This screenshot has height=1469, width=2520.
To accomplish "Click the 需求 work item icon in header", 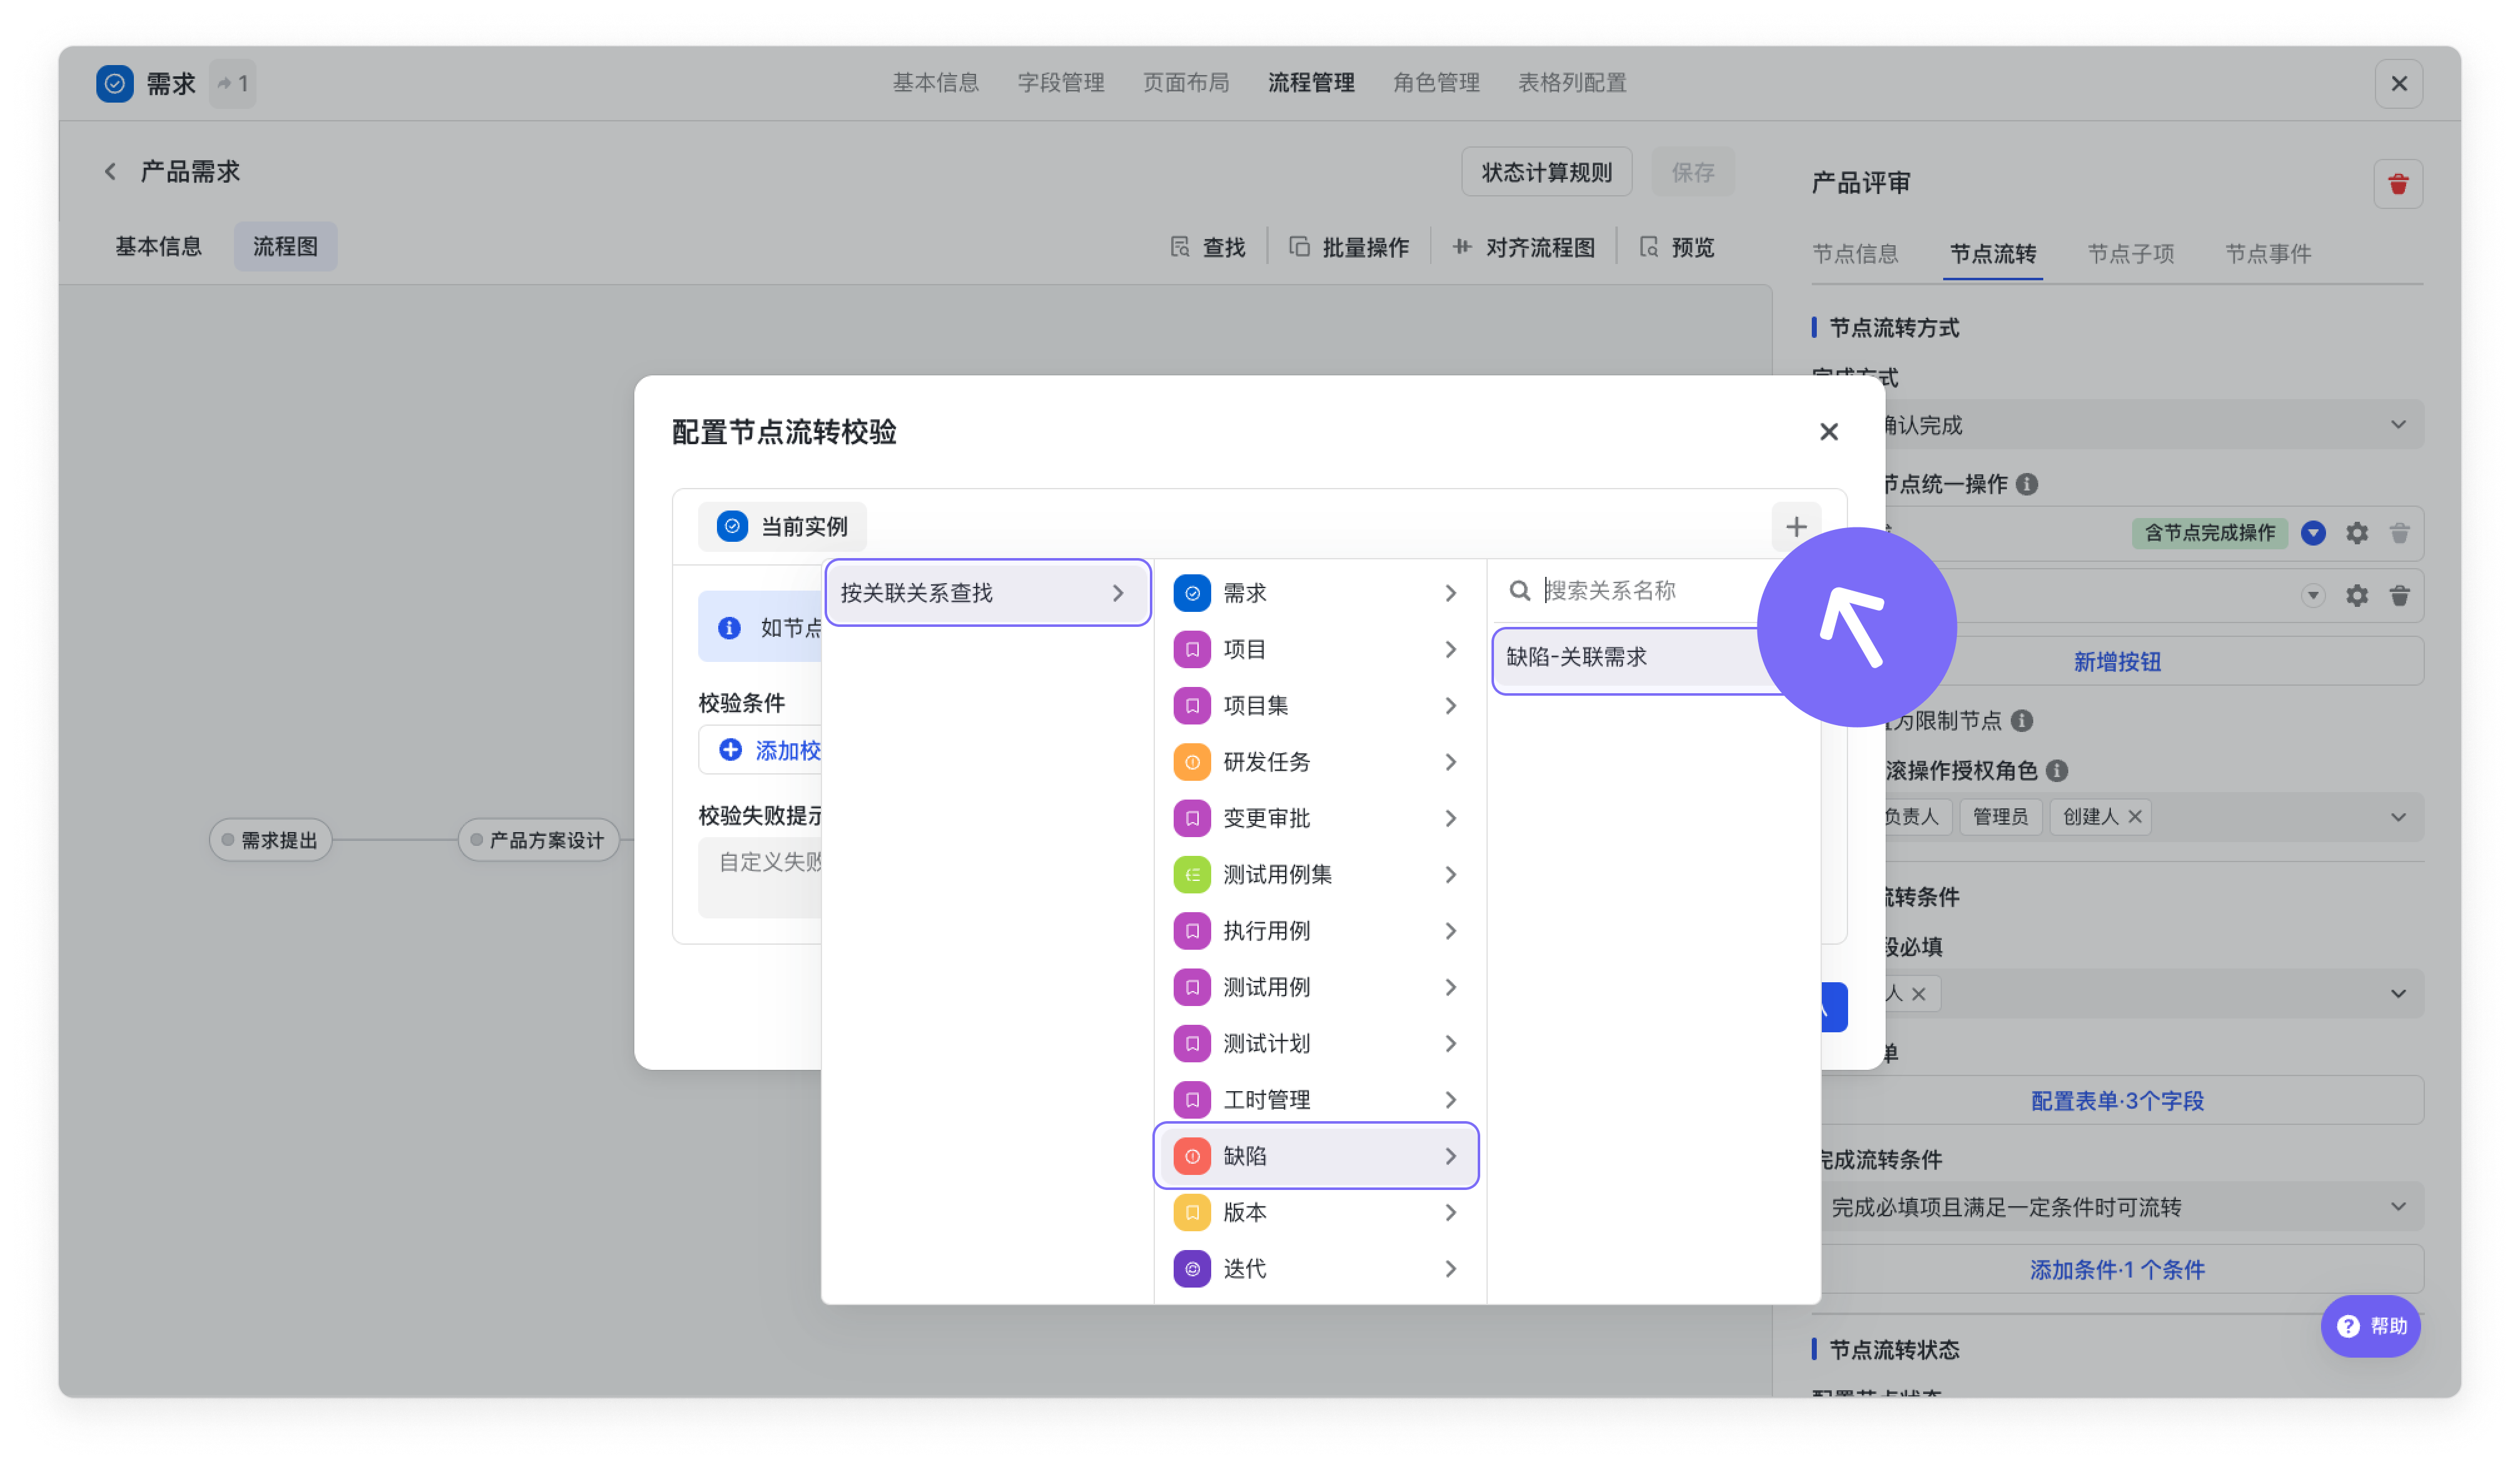I will click(115, 84).
